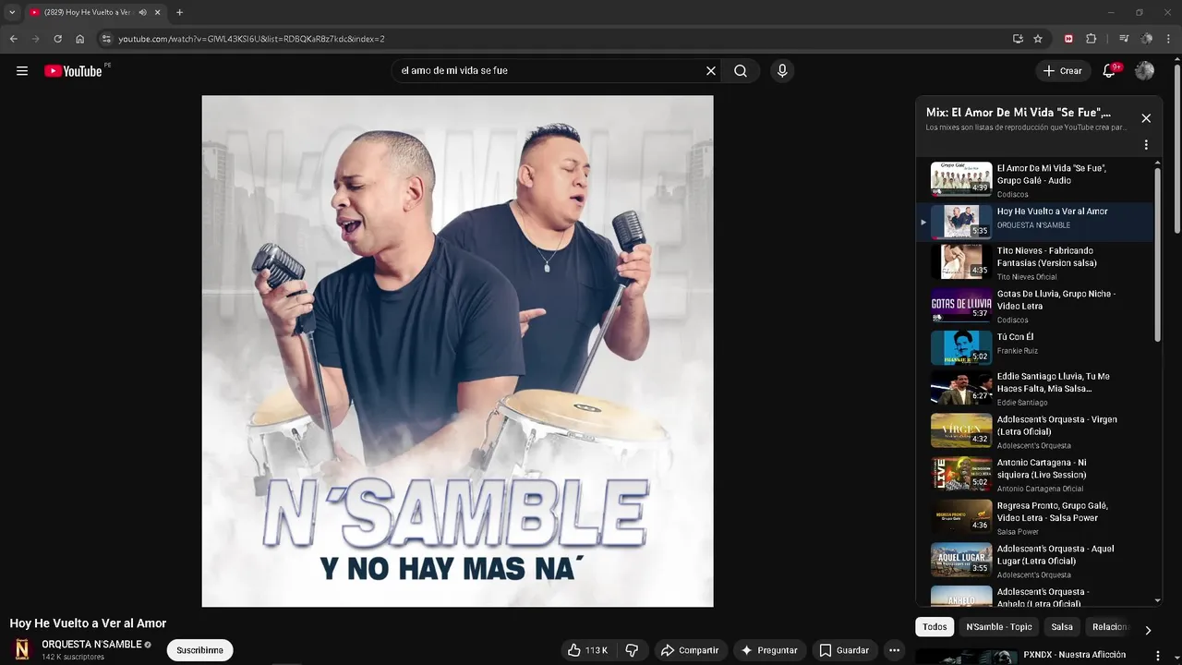1182x665 pixels.
Task: Click the playlist panel scrollbar thumb
Action: (1158, 254)
